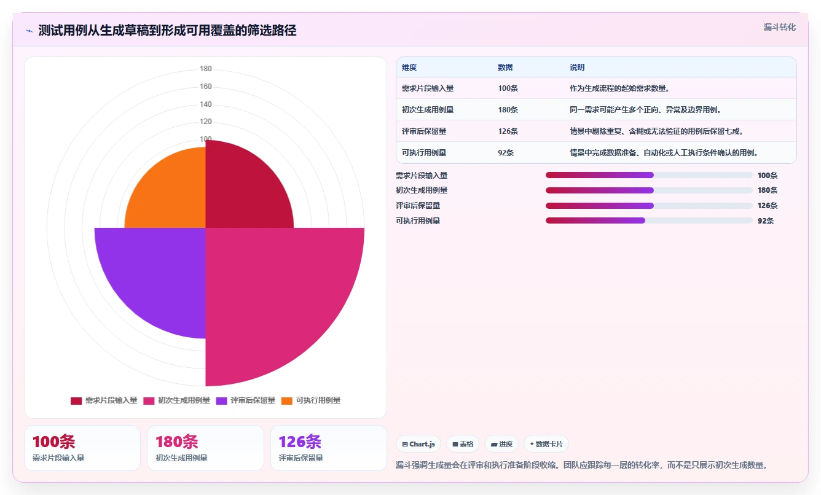Click the 126条 value next to the progress bar
821x495 pixels.
pyautogui.click(x=768, y=206)
